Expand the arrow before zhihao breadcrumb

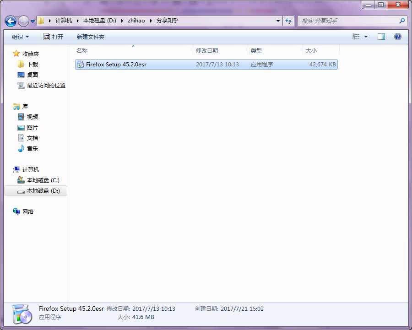click(x=122, y=21)
